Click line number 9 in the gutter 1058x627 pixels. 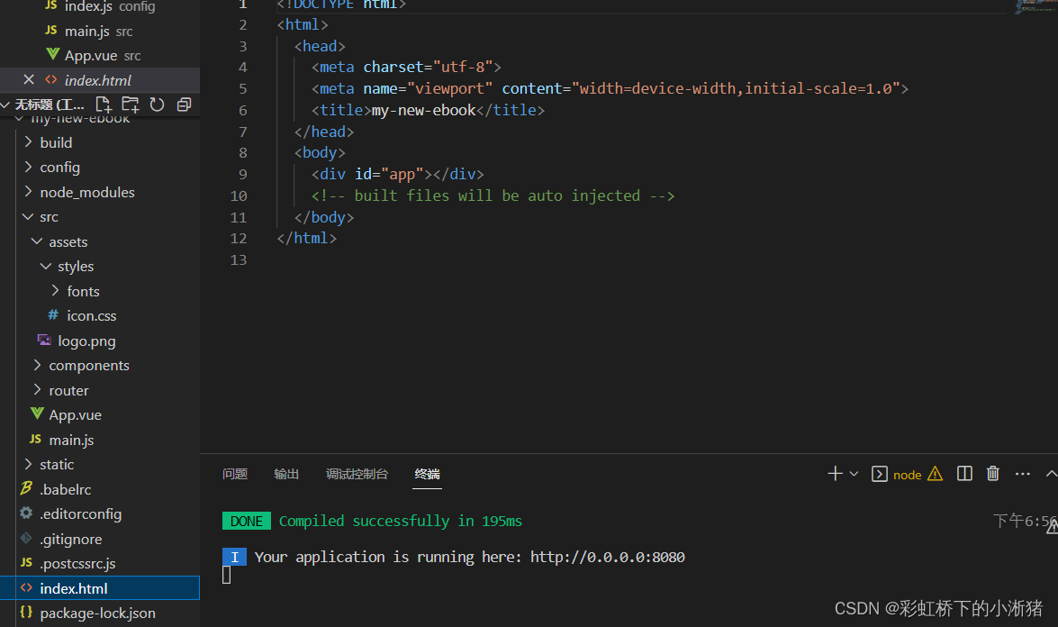point(242,174)
